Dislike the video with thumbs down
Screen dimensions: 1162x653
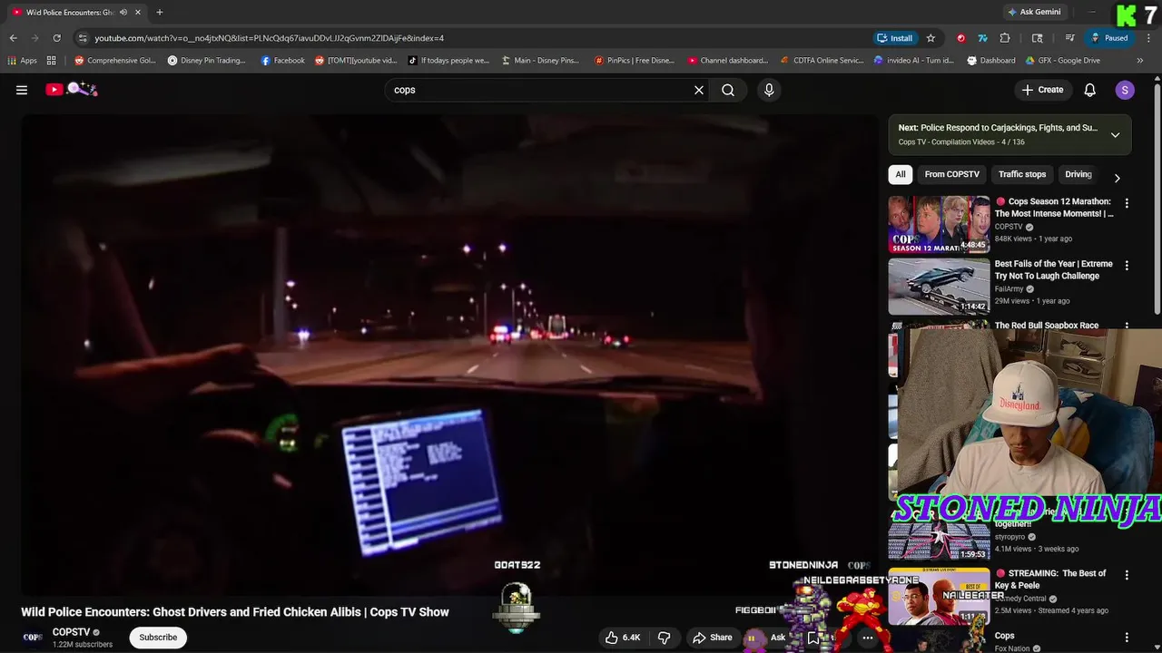(x=664, y=638)
